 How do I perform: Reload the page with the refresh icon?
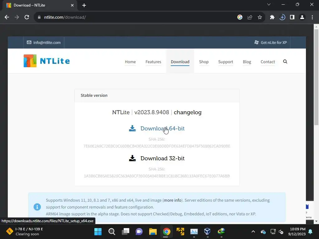[x=27, y=17]
